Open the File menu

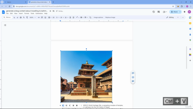tap(7, 13)
